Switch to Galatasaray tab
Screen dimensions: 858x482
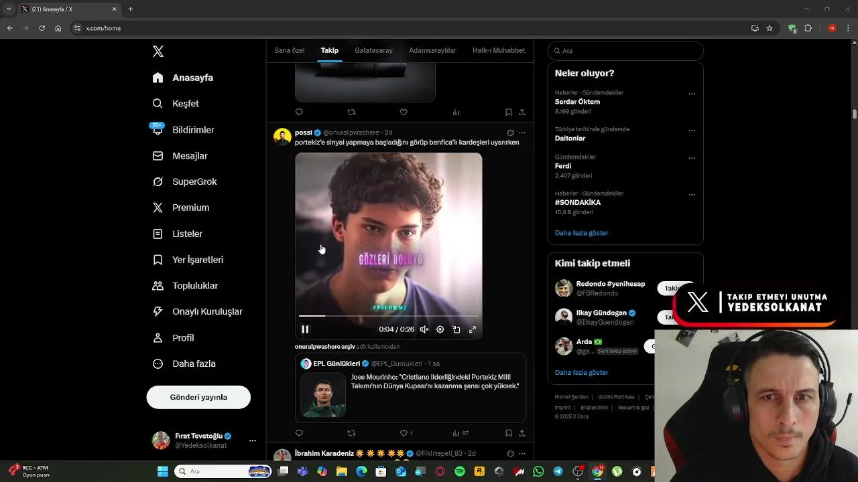[x=374, y=50]
